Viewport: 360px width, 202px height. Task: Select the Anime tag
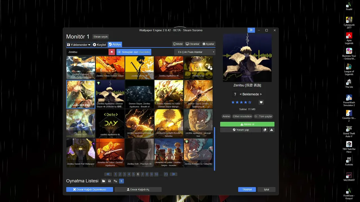click(x=226, y=116)
